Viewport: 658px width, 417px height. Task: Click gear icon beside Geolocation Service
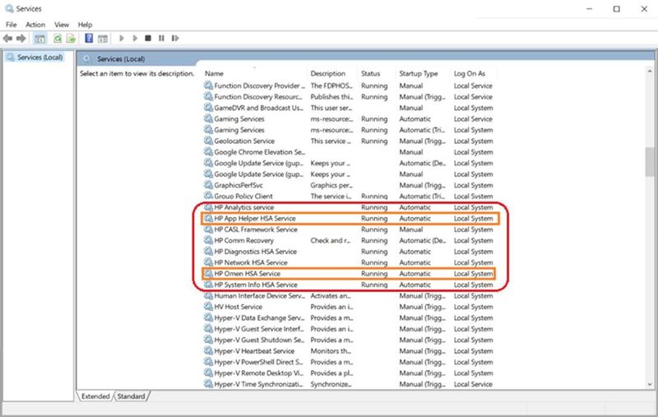point(208,141)
